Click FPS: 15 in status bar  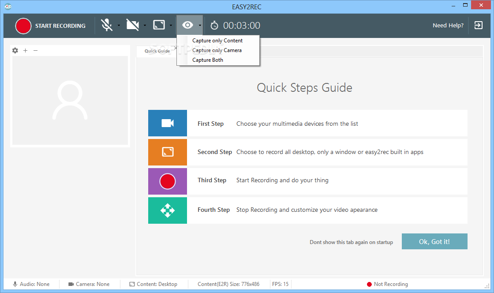(x=280, y=284)
